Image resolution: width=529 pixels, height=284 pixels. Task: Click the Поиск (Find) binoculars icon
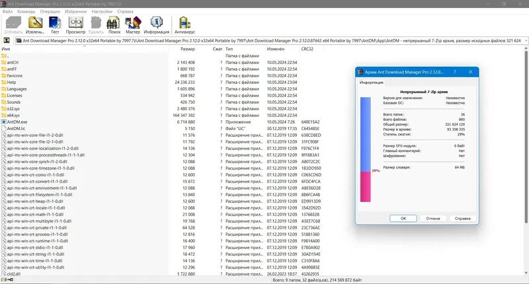pyautogui.click(x=114, y=22)
